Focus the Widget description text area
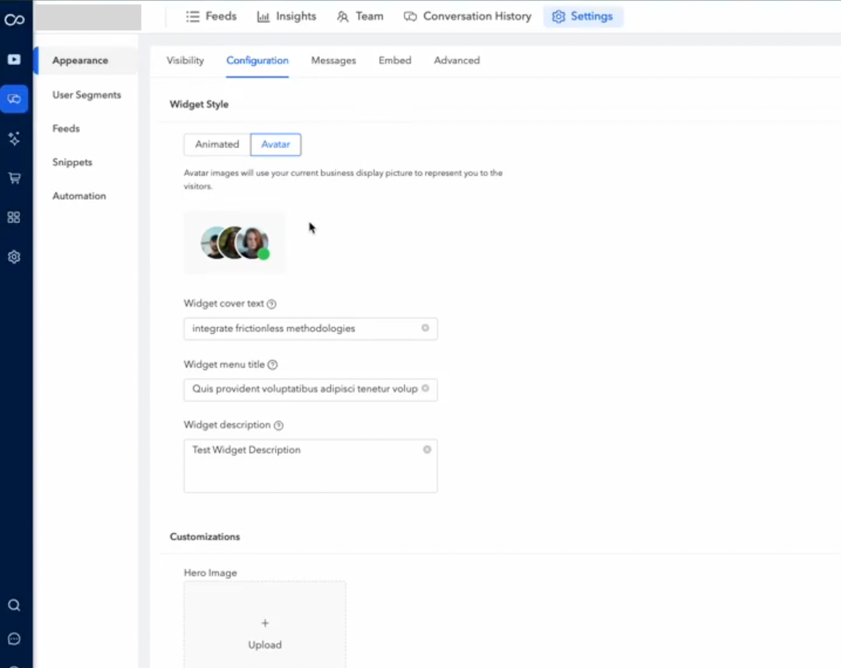Image resolution: width=841 pixels, height=668 pixels. (311, 466)
